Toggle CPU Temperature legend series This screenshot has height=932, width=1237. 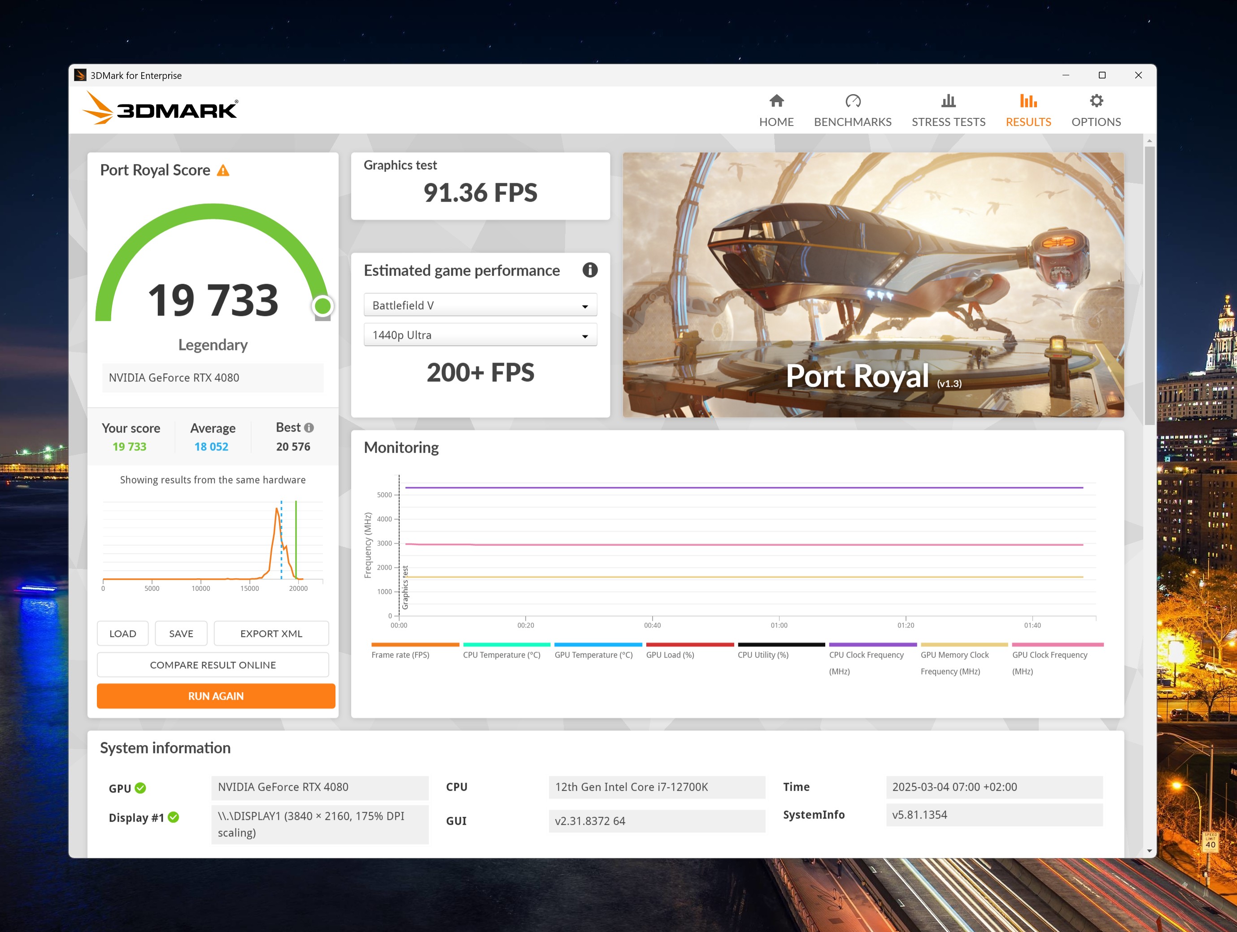(x=506, y=651)
